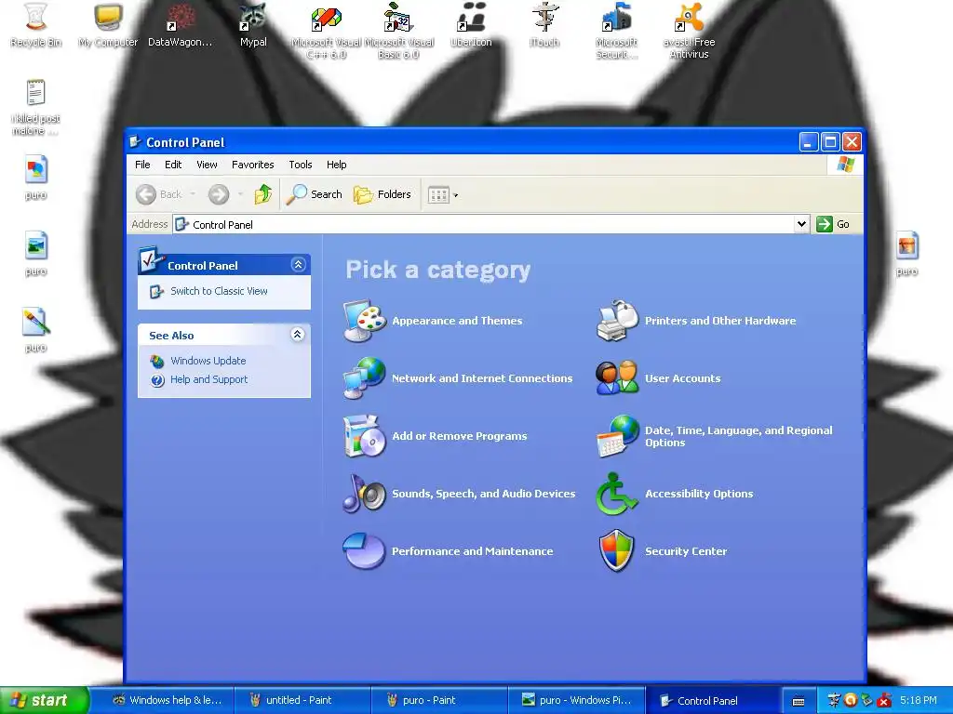Open the Appearance and Themes category icon
The image size is (953, 714).
(365, 321)
